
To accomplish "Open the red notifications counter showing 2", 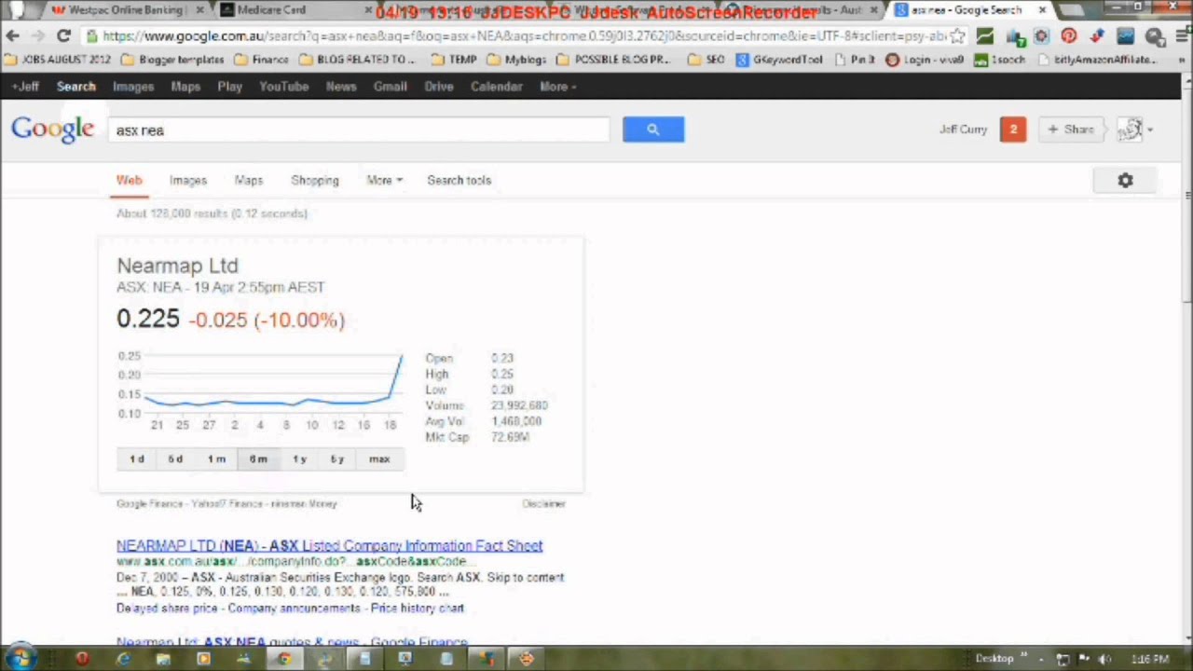I will pos(1012,130).
